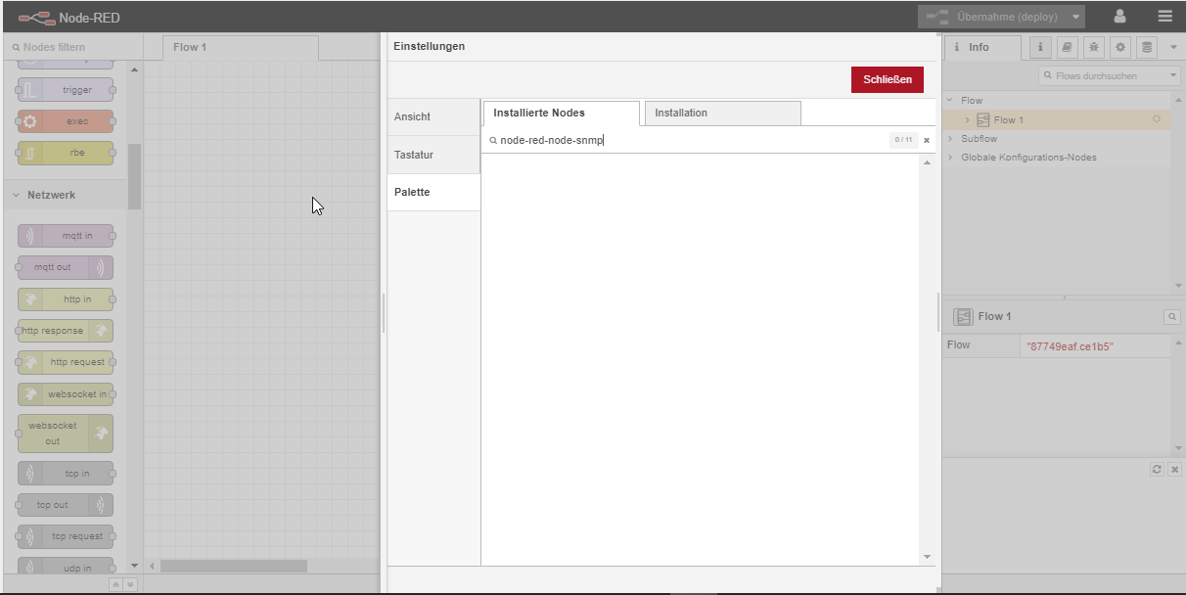Open the hamburger main menu
Image resolution: width=1186 pixels, height=595 pixels.
tap(1164, 17)
